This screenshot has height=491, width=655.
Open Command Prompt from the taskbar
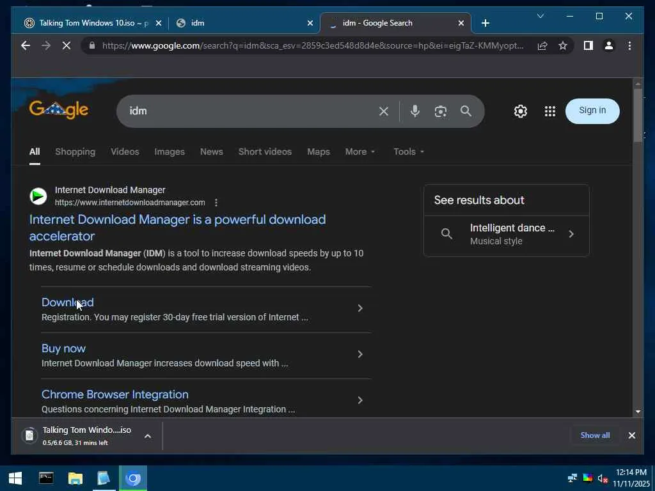[46, 478]
